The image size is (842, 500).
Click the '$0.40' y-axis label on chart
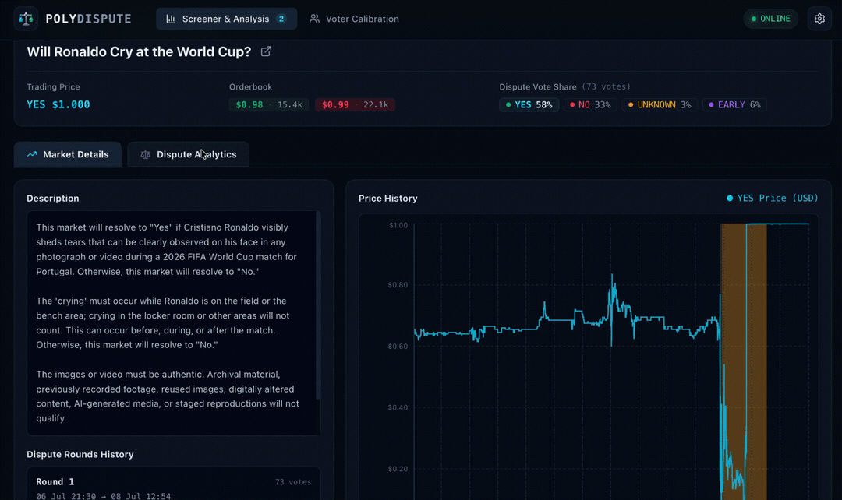pos(398,407)
